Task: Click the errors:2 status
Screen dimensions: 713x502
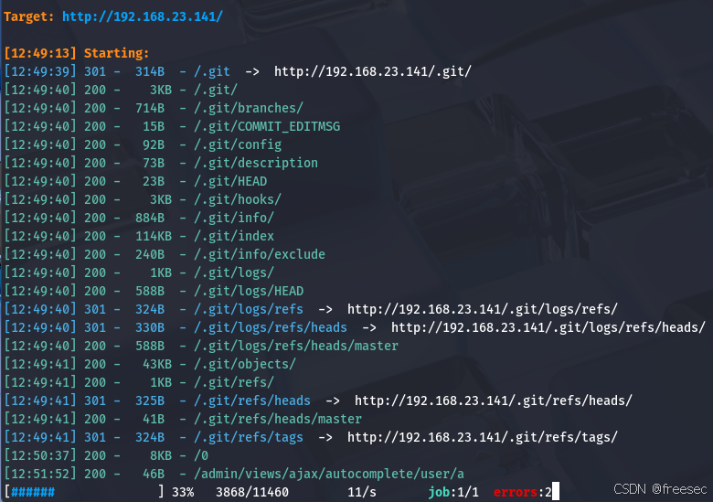Action: pos(523,492)
